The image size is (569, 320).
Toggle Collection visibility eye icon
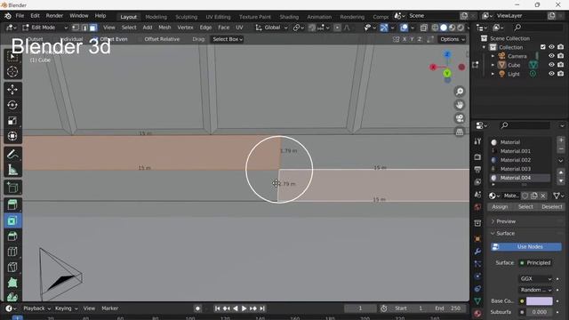point(551,47)
